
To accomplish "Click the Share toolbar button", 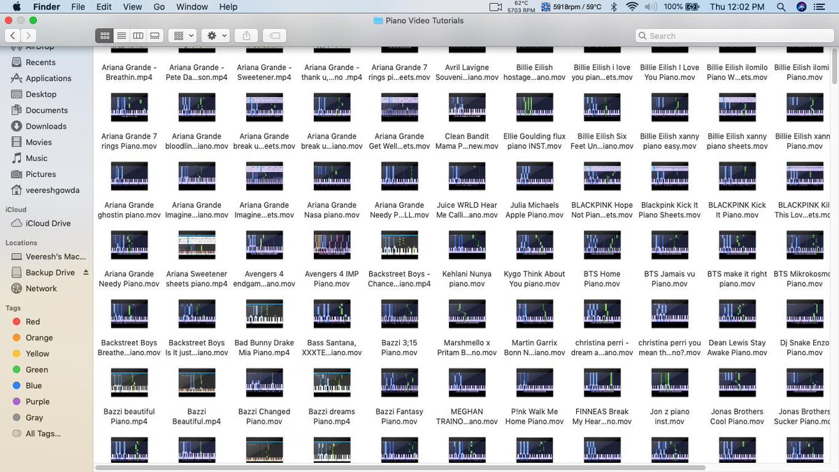I will 246,35.
